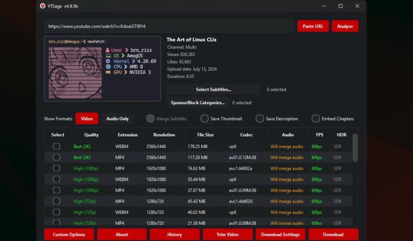Sort the table by the Quality column header
The height and width of the screenshot is (241, 413).
click(x=91, y=135)
